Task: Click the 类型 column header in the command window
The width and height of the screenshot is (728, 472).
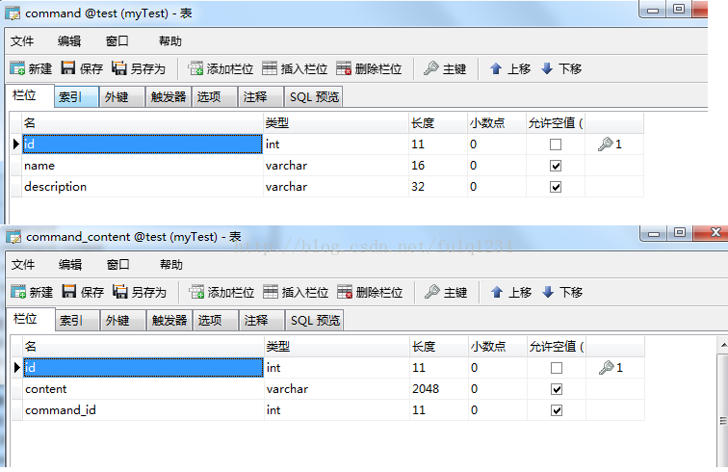Action: 336,123
